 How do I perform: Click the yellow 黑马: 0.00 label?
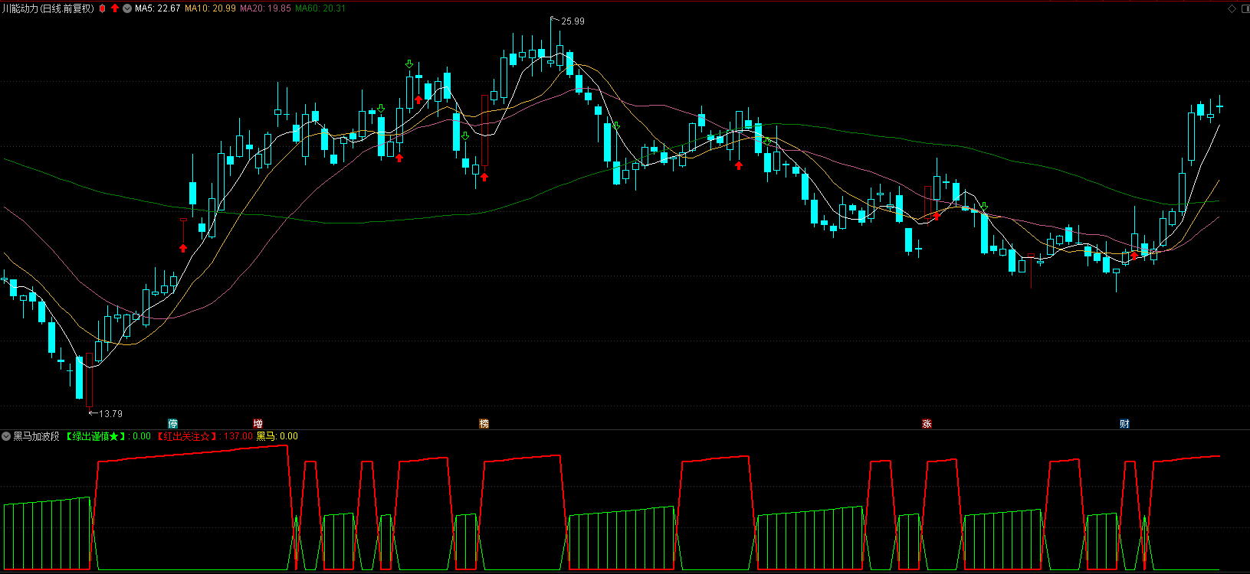click(x=277, y=436)
